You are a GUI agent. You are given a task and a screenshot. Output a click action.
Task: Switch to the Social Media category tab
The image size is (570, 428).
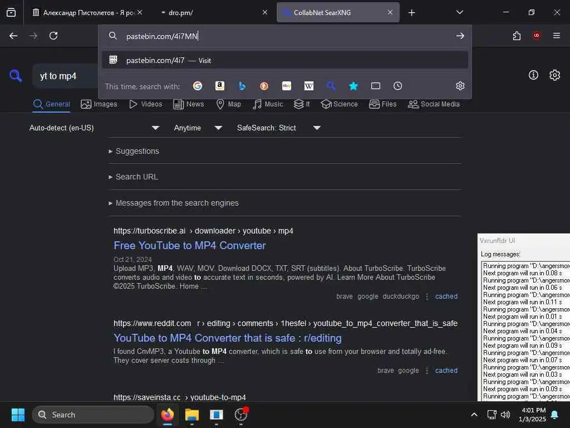click(434, 104)
